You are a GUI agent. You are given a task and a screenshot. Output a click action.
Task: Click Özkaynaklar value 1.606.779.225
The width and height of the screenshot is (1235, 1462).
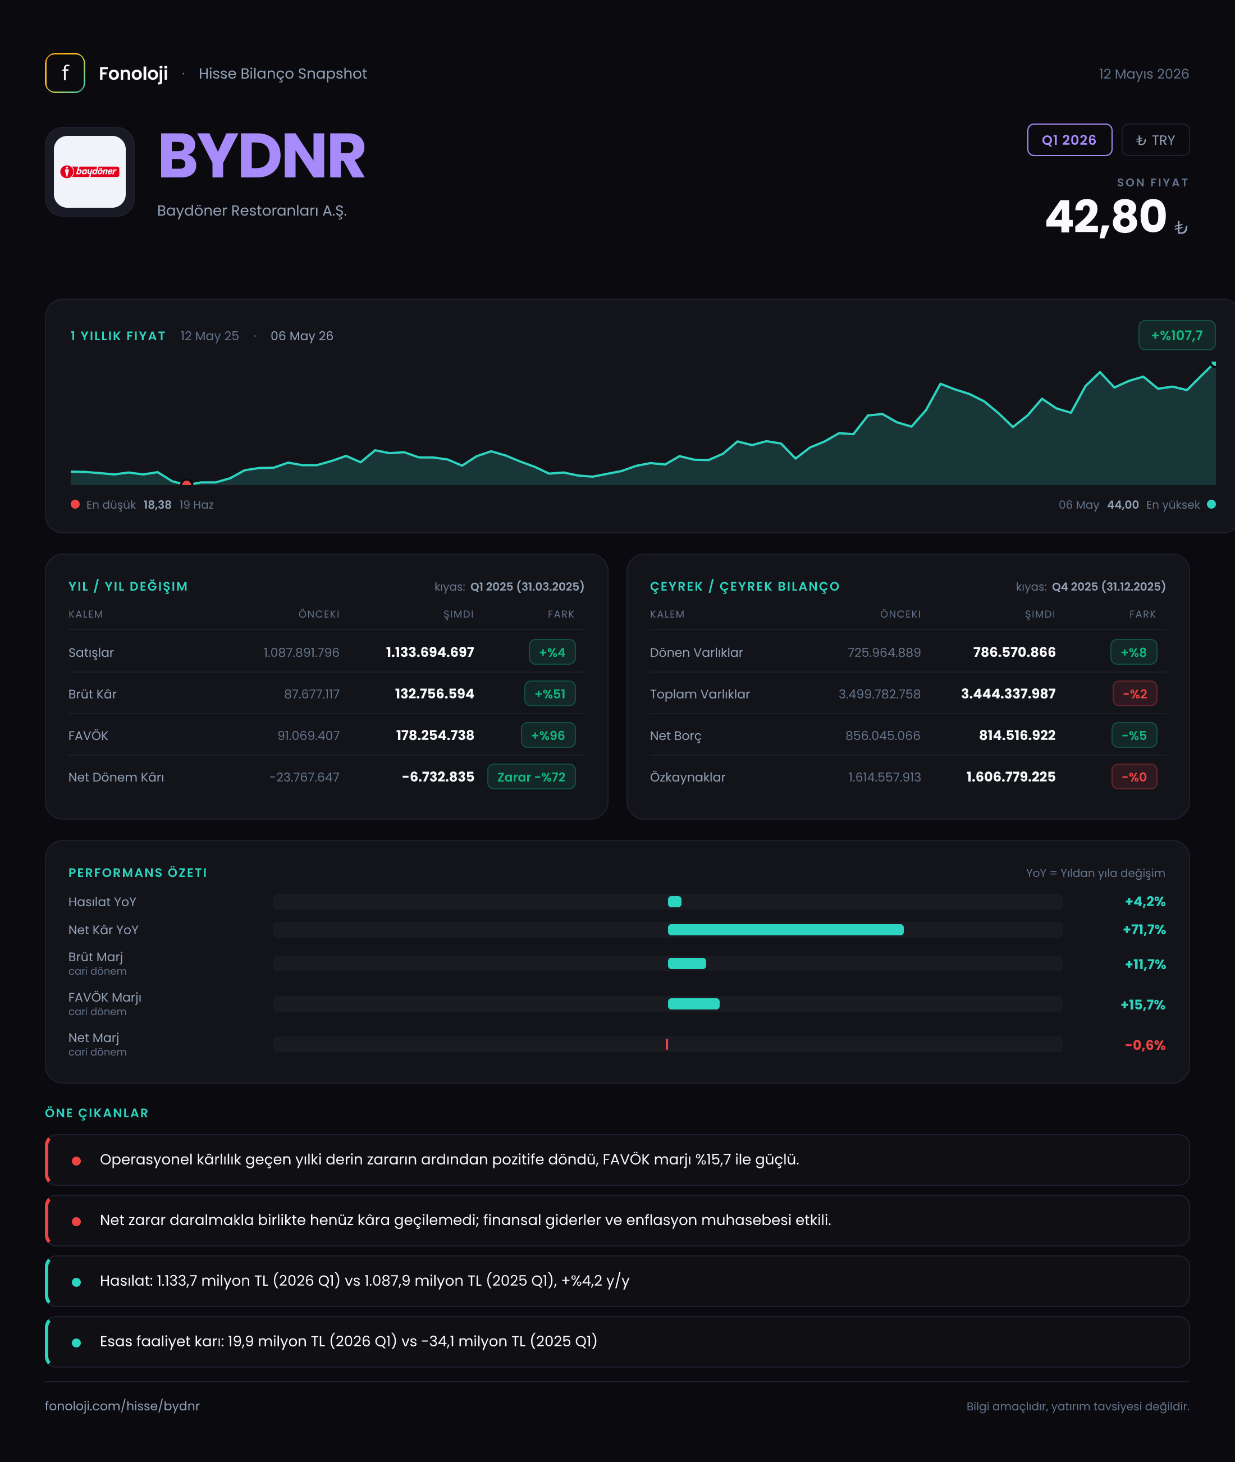pyautogui.click(x=1011, y=776)
